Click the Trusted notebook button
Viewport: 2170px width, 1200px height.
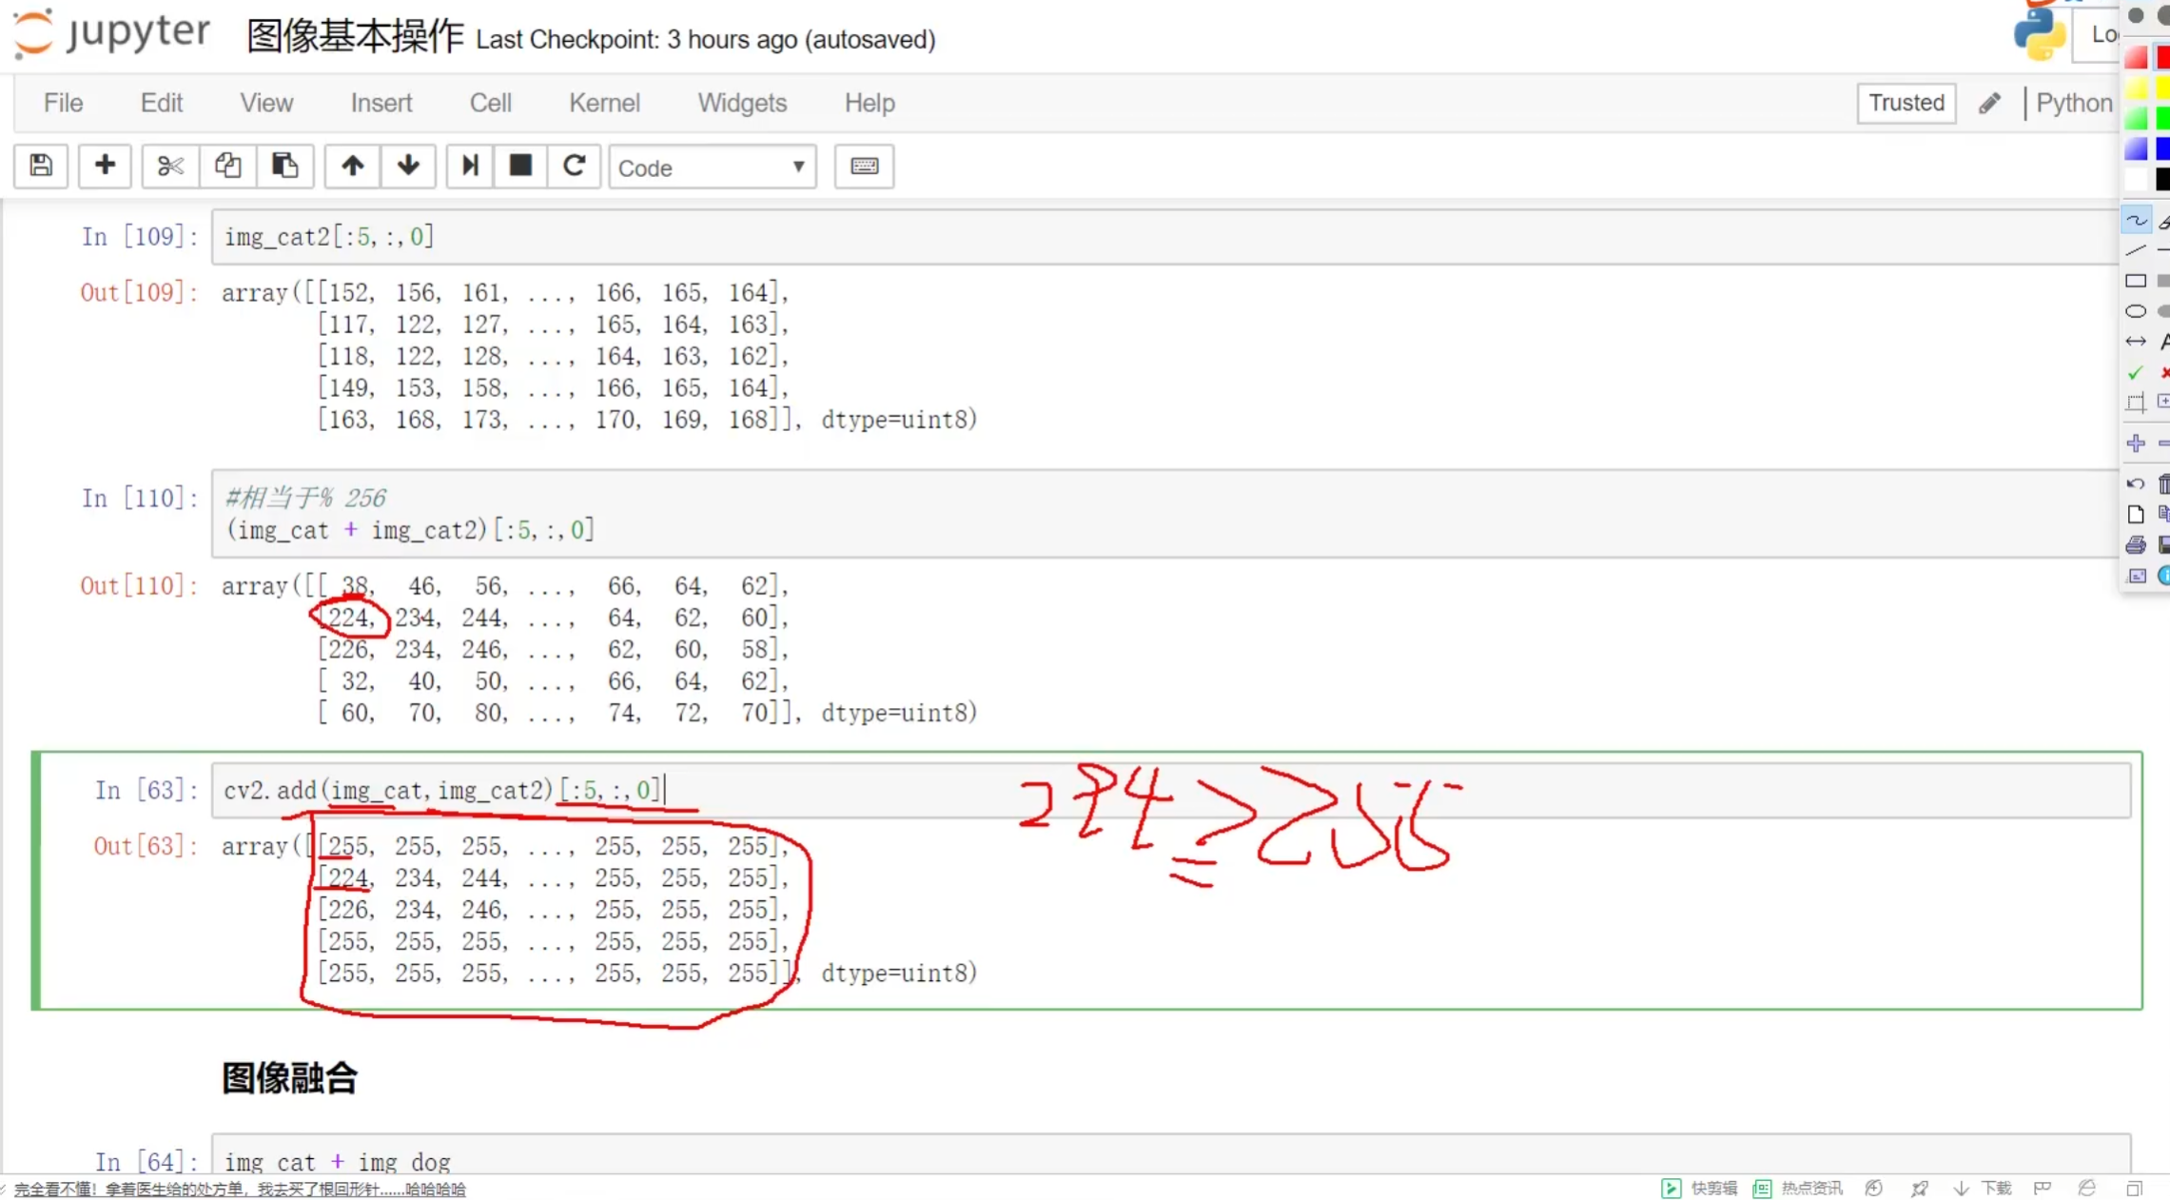point(1906,103)
